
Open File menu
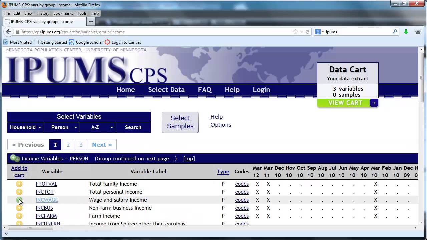coord(7,13)
